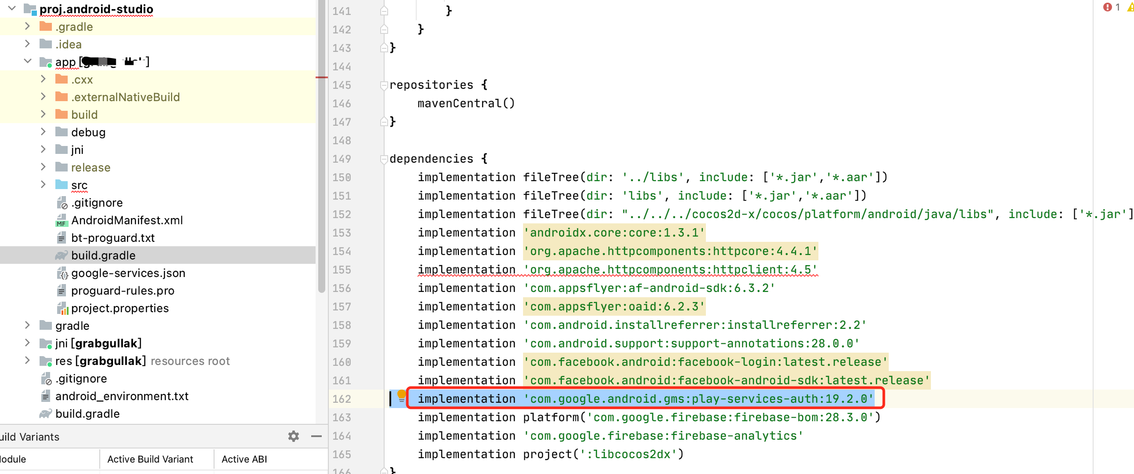This screenshot has height=474, width=1134.
Task: Click the src folder icon
Action: [62, 185]
